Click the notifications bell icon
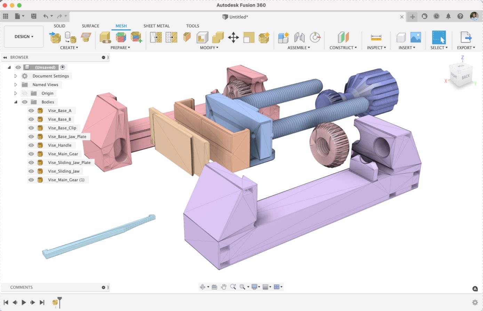This screenshot has height=311, width=483. [x=448, y=16]
